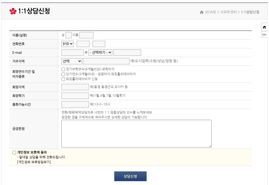Submit the form with 상담신청 button
This screenshot has width=269, height=185.
coord(130,176)
